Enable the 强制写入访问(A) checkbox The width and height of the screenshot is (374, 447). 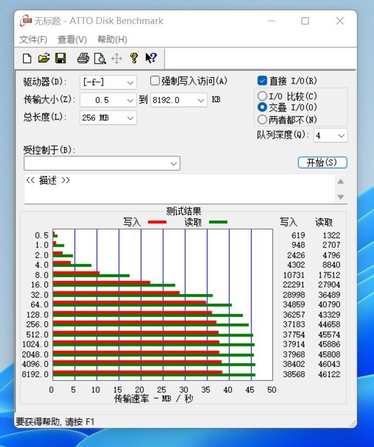coord(154,81)
